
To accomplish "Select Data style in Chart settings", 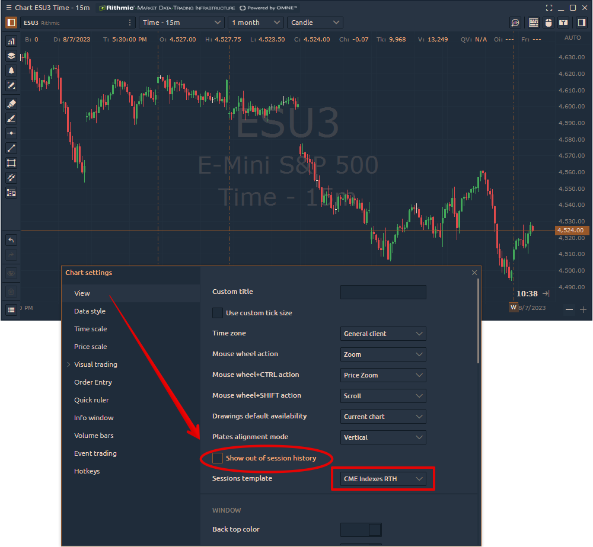I will pos(90,311).
